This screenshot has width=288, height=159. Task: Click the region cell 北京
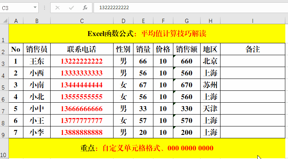tap(210, 61)
